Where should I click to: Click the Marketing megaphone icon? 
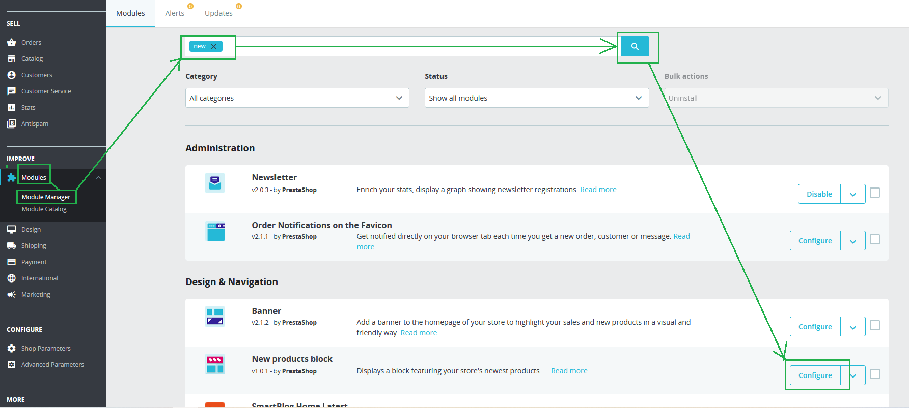(x=11, y=294)
